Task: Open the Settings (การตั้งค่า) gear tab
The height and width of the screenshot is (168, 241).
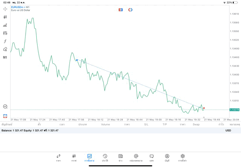Action: 183,157
